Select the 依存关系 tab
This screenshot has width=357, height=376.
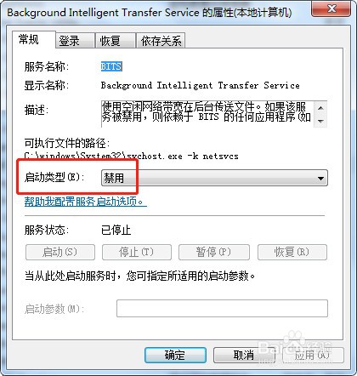click(161, 41)
